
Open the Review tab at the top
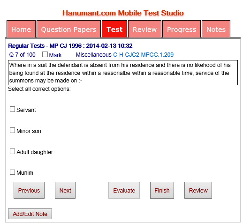(x=144, y=29)
